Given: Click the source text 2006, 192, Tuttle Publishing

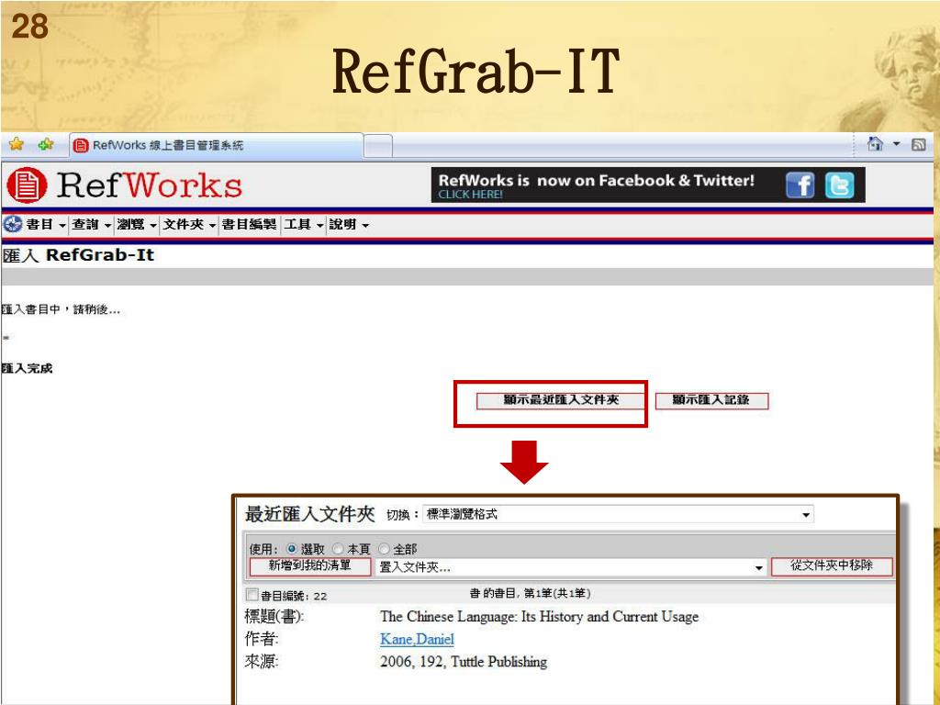Looking at the screenshot, I should pyautogui.click(x=464, y=662).
